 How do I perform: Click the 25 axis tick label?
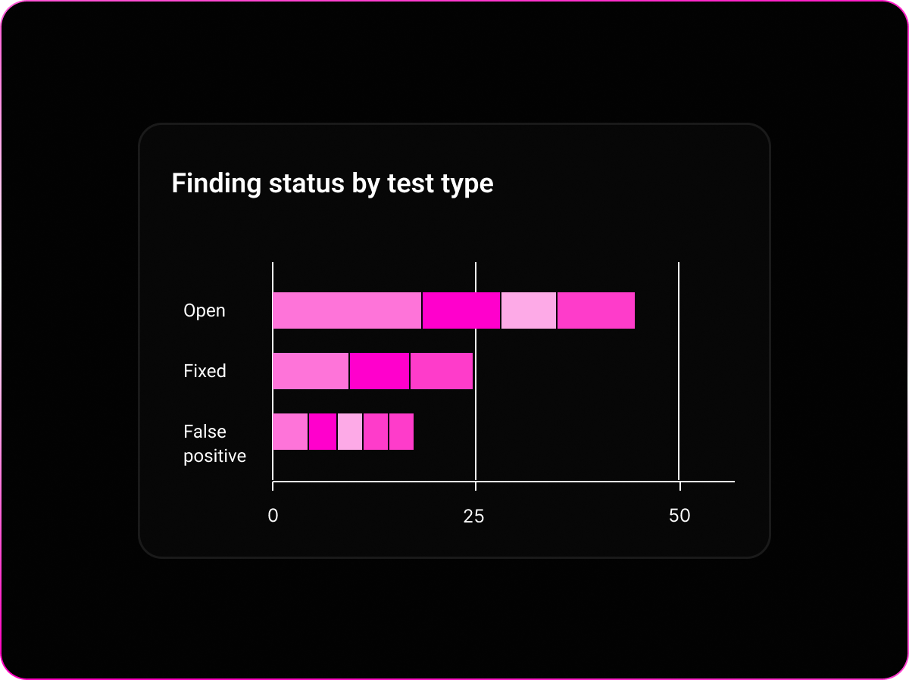(474, 516)
